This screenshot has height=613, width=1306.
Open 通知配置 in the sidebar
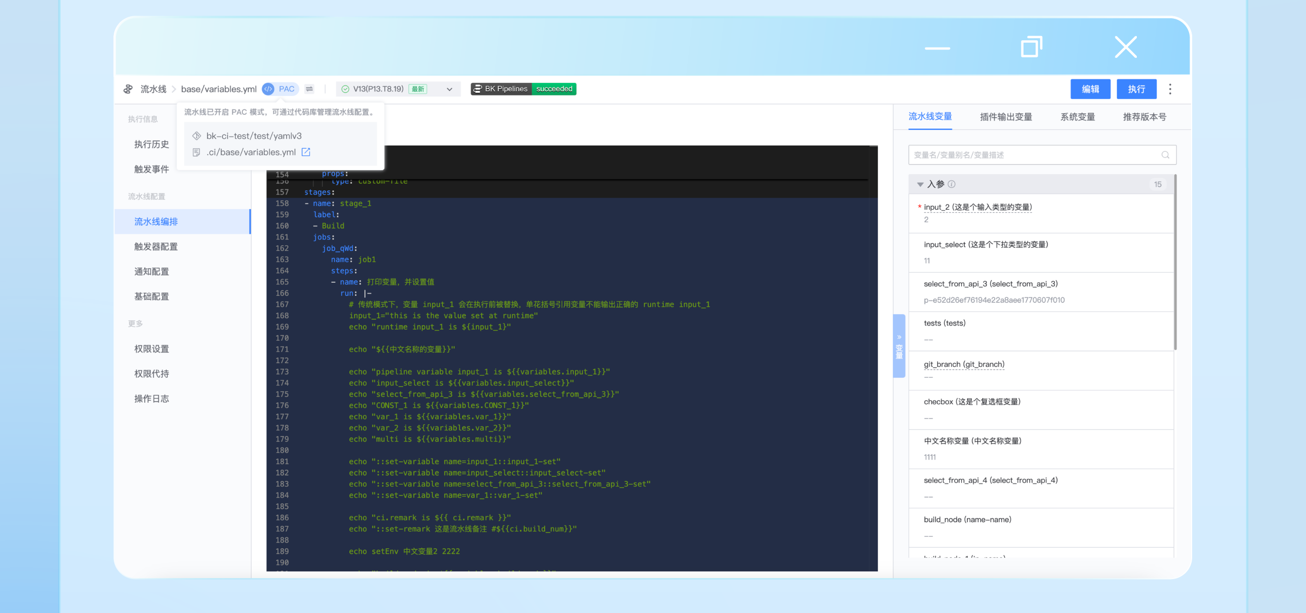tap(151, 272)
